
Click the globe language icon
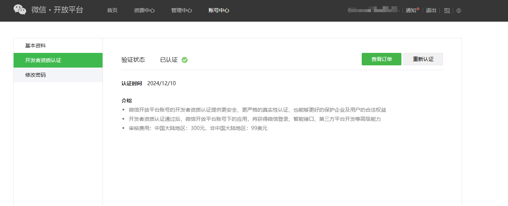pyautogui.click(x=459, y=11)
